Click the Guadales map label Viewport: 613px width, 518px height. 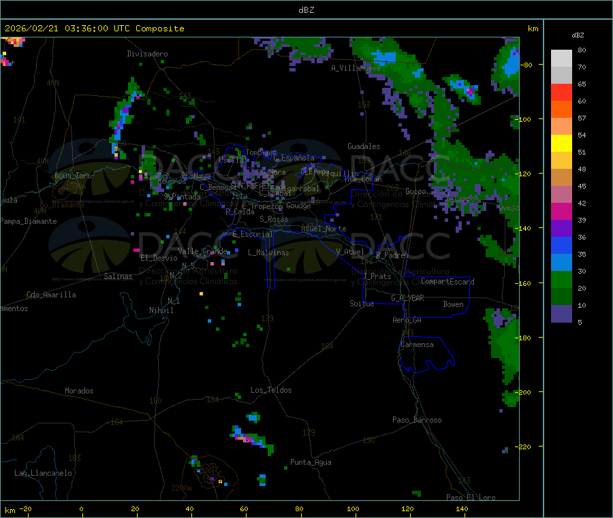(x=364, y=146)
